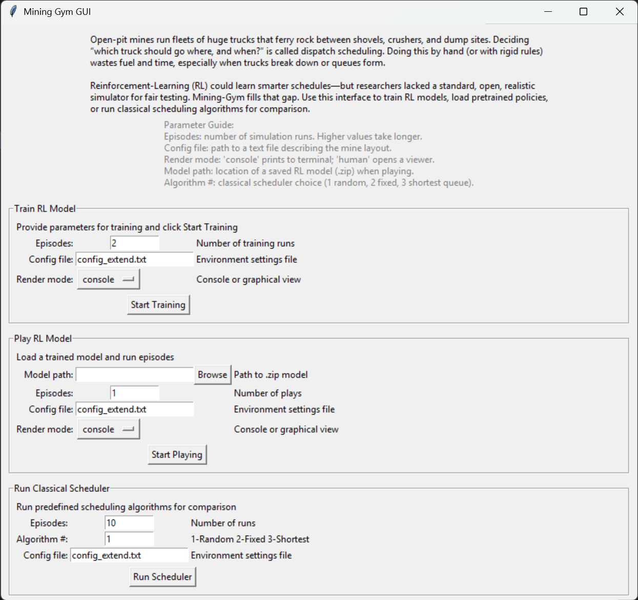Minimize the Mining Gym GUI window
Image resolution: width=638 pixels, height=600 pixels.
point(548,12)
